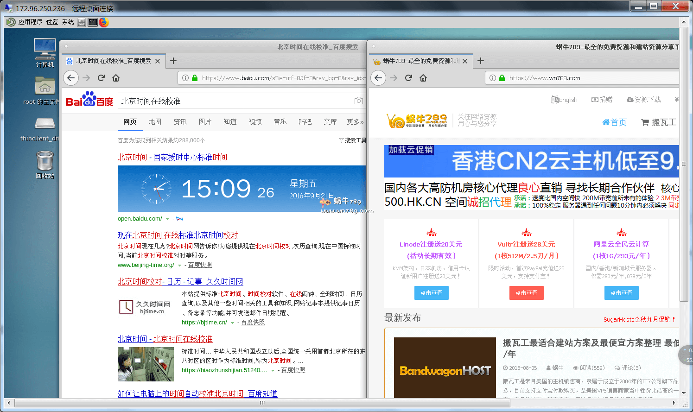693x412 pixels.
Task: Expand 更多 more categories in Baidu
Action: point(355,122)
